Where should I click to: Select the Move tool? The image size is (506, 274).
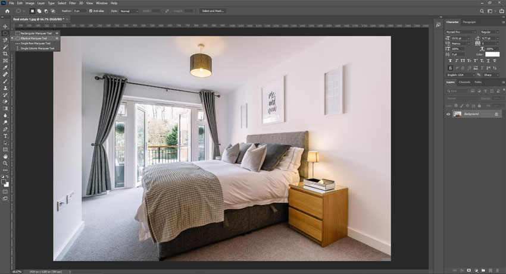pos(5,26)
